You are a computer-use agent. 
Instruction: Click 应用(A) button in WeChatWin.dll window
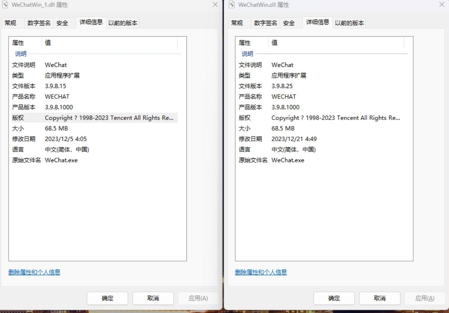click(425, 298)
